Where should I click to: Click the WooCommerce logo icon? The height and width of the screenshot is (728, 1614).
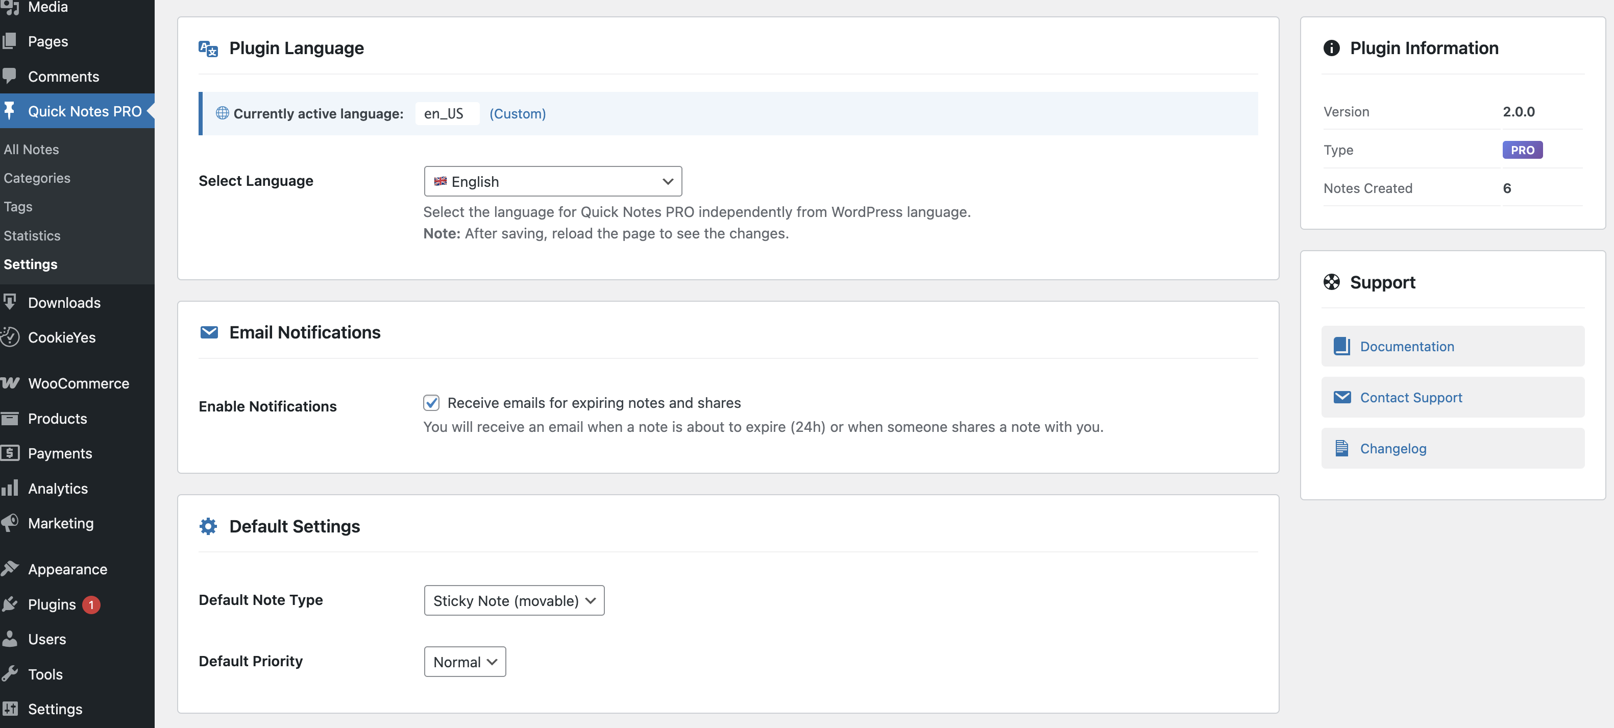pos(9,383)
